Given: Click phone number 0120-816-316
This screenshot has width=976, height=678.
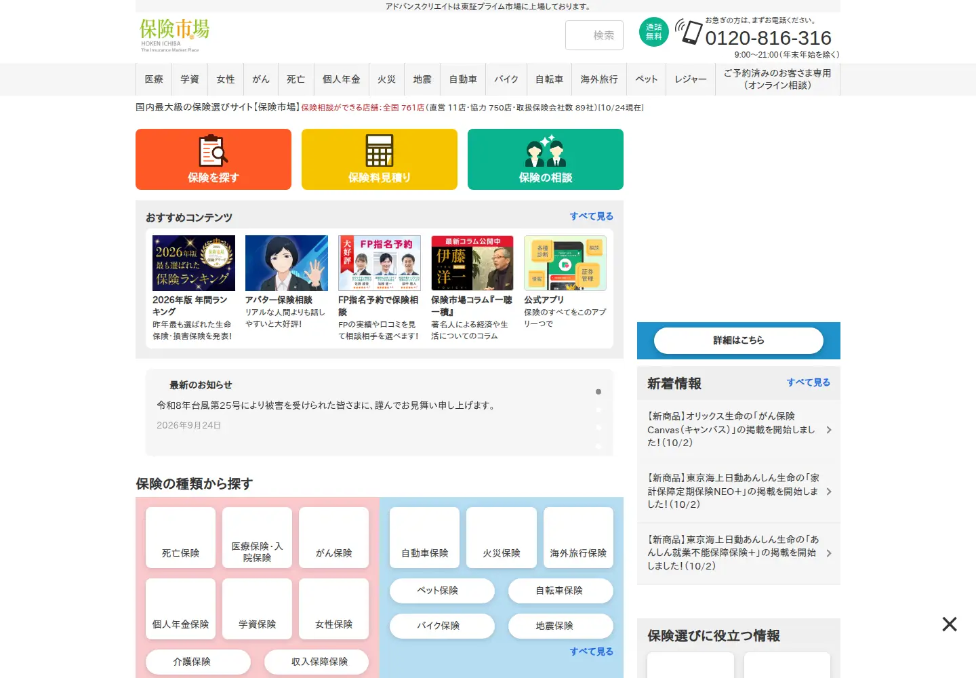Looking at the screenshot, I should click(768, 38).
